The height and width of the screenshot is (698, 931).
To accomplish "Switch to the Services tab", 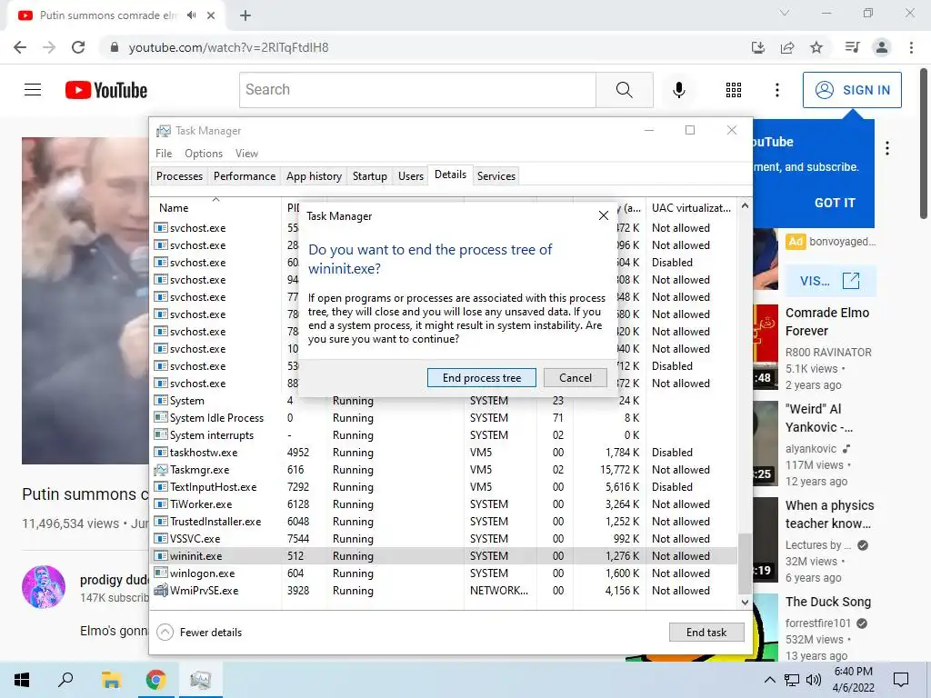I will (496, 175).
